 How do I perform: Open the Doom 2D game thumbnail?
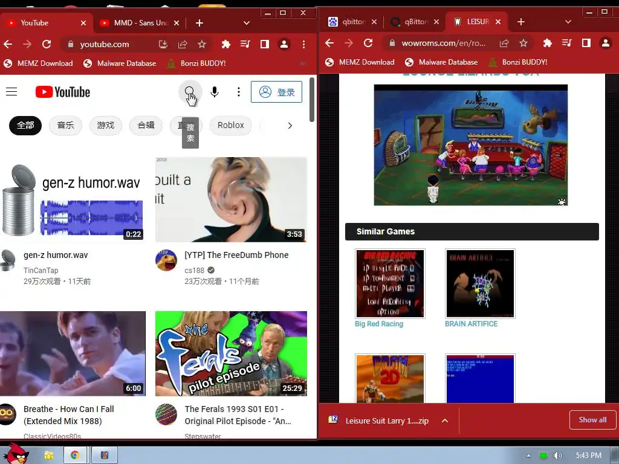pos(390,378)
